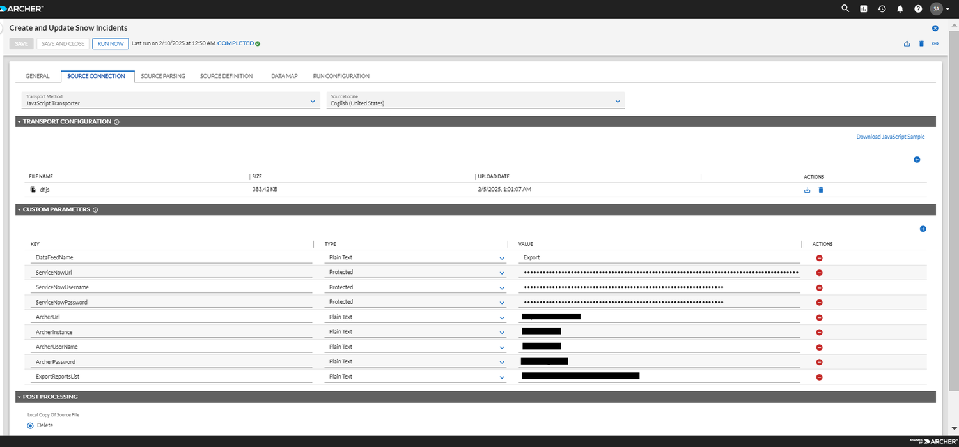Remove the ServiceNowPassword parameter
Viewport: 959px width, 447px height.
pos(819,303)
